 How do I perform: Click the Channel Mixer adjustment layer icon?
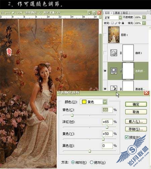[x=114, y=88]
